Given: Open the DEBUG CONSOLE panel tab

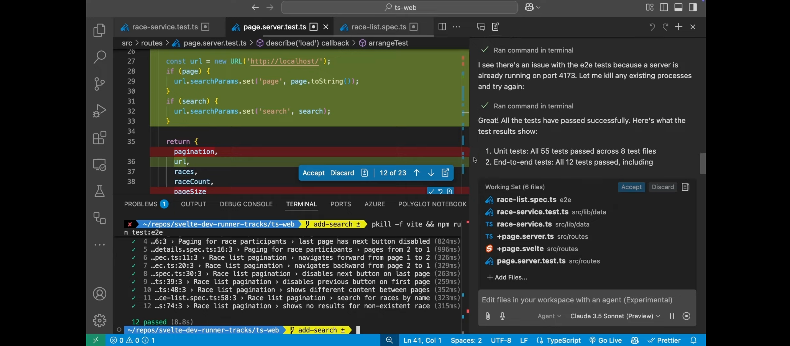Looking at the screenshot, I should [x=246, y=204].
